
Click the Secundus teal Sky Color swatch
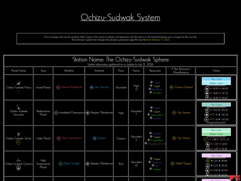pos(216,105)
